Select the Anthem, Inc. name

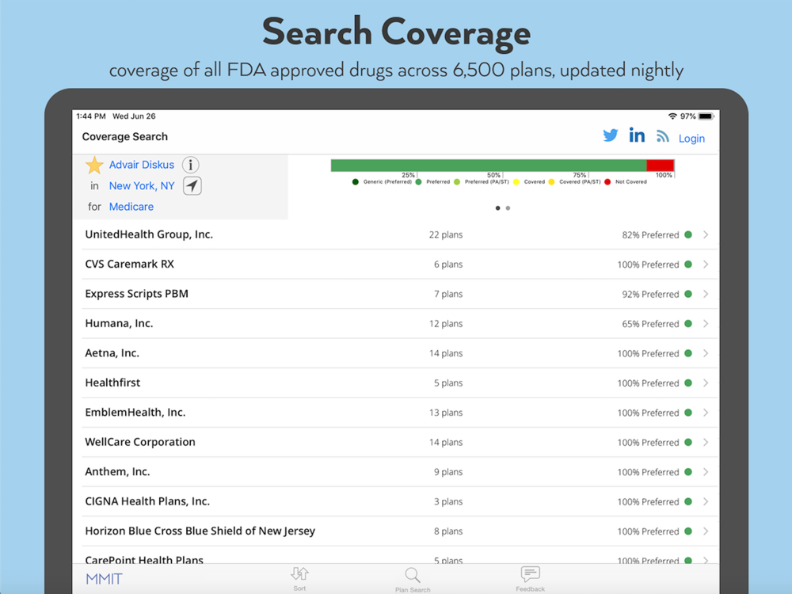tap(117, 472)
